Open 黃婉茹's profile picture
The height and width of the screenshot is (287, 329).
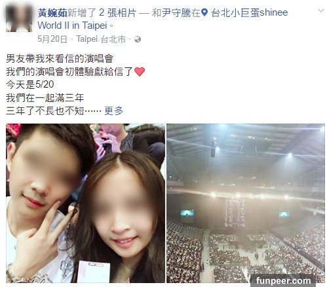(x=19, y=19)
